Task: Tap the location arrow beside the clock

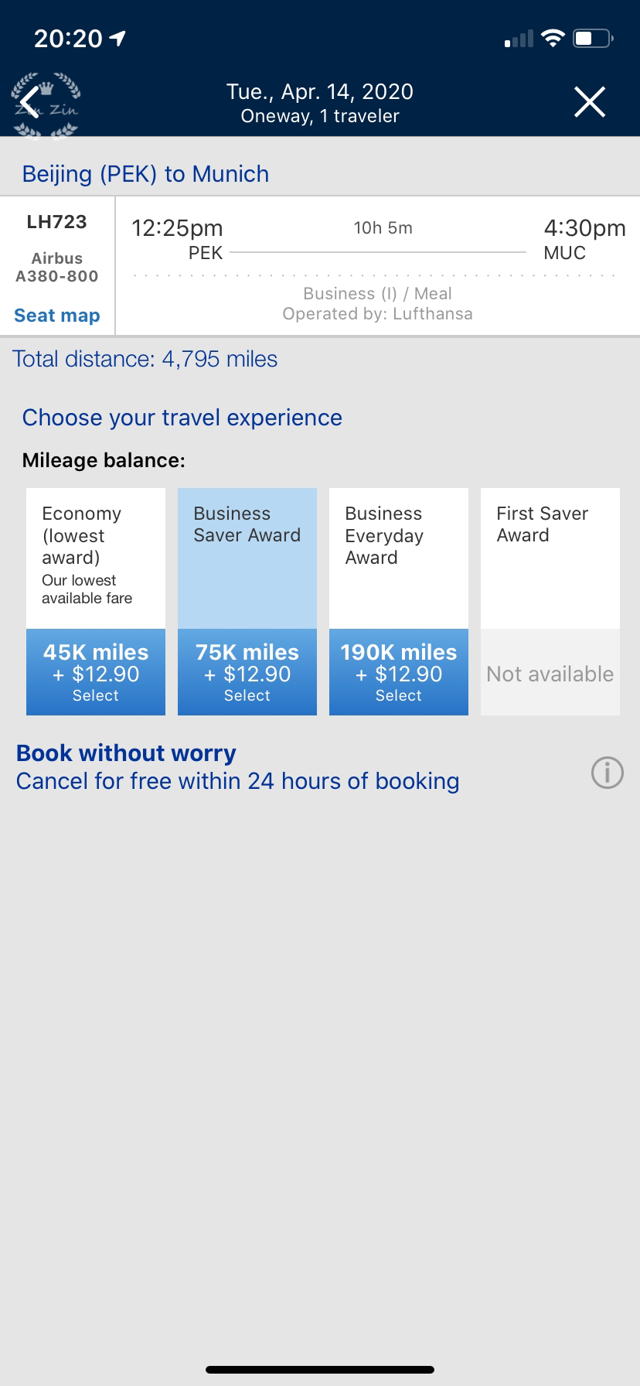Action: click(117, 38)
